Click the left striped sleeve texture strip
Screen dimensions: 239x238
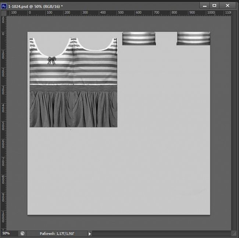[x=138, y=38]
